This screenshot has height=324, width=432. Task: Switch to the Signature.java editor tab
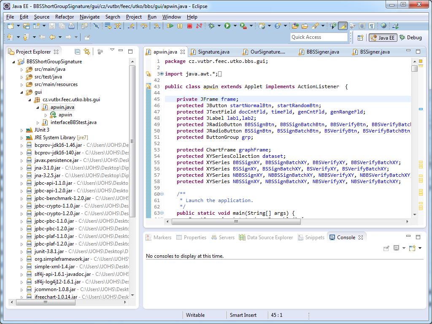pyautogui.click(x=210, y=52)
